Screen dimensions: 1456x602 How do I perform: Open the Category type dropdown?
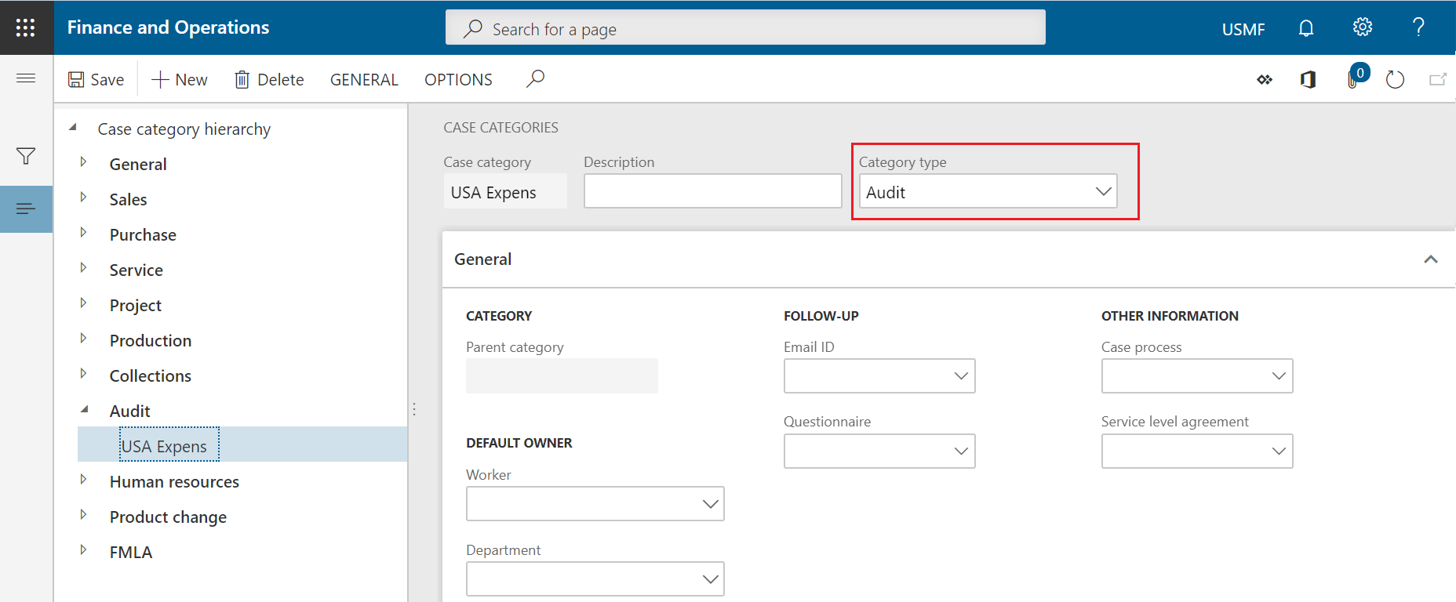1103,192
